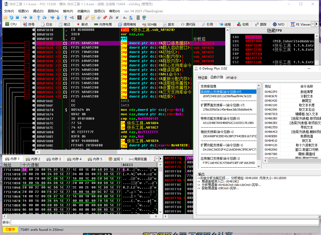Click the execute till return icon
Viewport: 321px width, 235px height.
click(66, 18)
